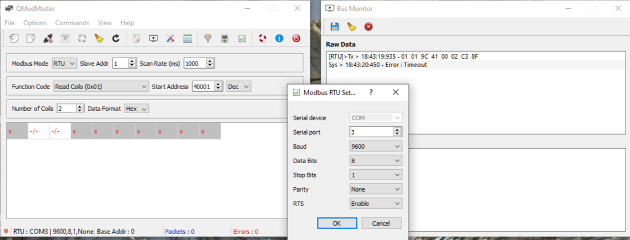Click the red power exit icon
Viewport: 630px width, 240px height.
296,38
